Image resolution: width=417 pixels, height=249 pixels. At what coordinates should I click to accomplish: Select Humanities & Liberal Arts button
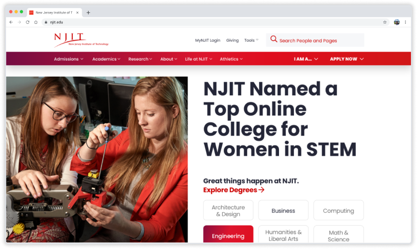pyautogui.click(x=283, y=235)
